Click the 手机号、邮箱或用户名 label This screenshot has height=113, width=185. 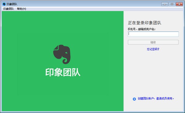pos(142,29)
